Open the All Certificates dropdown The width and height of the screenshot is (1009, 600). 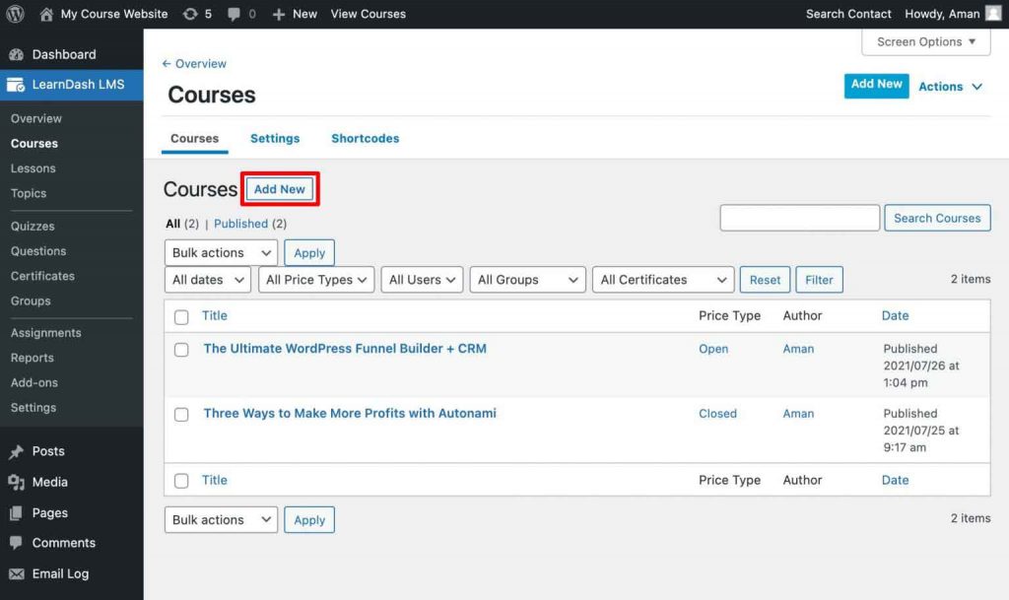663,280
